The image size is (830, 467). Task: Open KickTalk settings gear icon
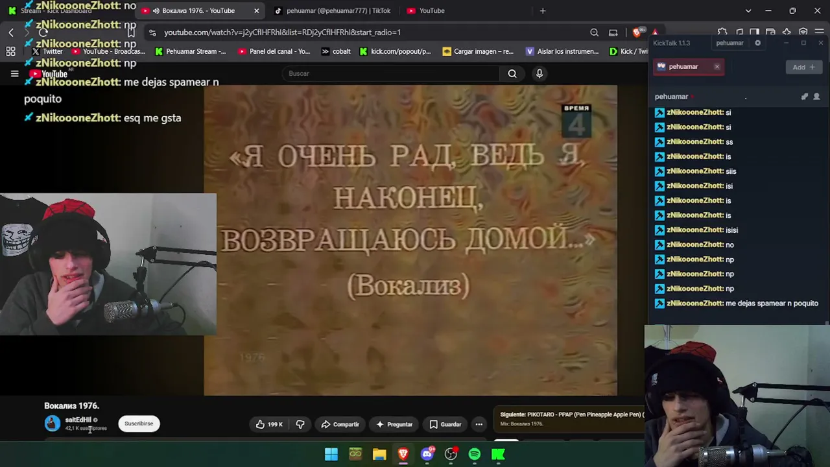[757, 43]
